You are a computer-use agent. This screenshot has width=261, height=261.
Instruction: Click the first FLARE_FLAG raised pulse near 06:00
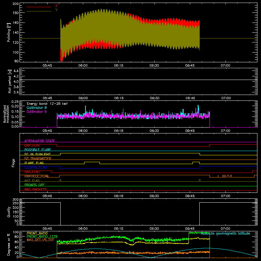92,162
